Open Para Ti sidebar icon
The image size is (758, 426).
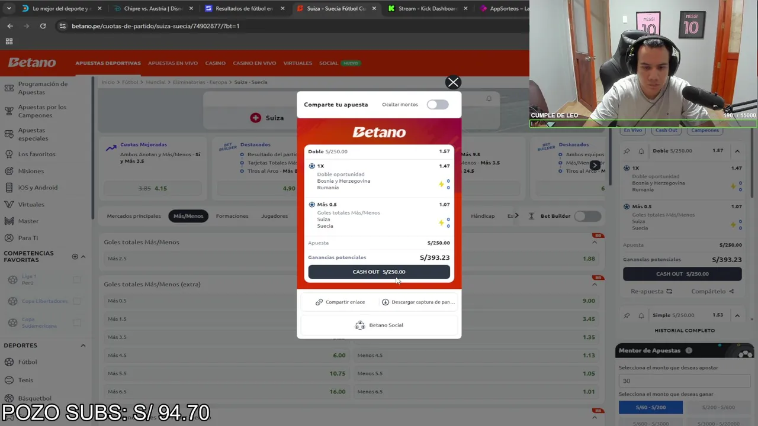click(x=9, y=238)
